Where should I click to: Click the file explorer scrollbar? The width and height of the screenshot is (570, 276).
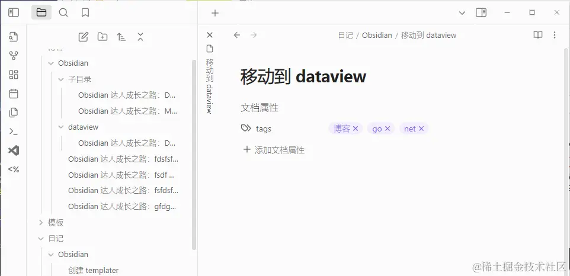point(194,155)
